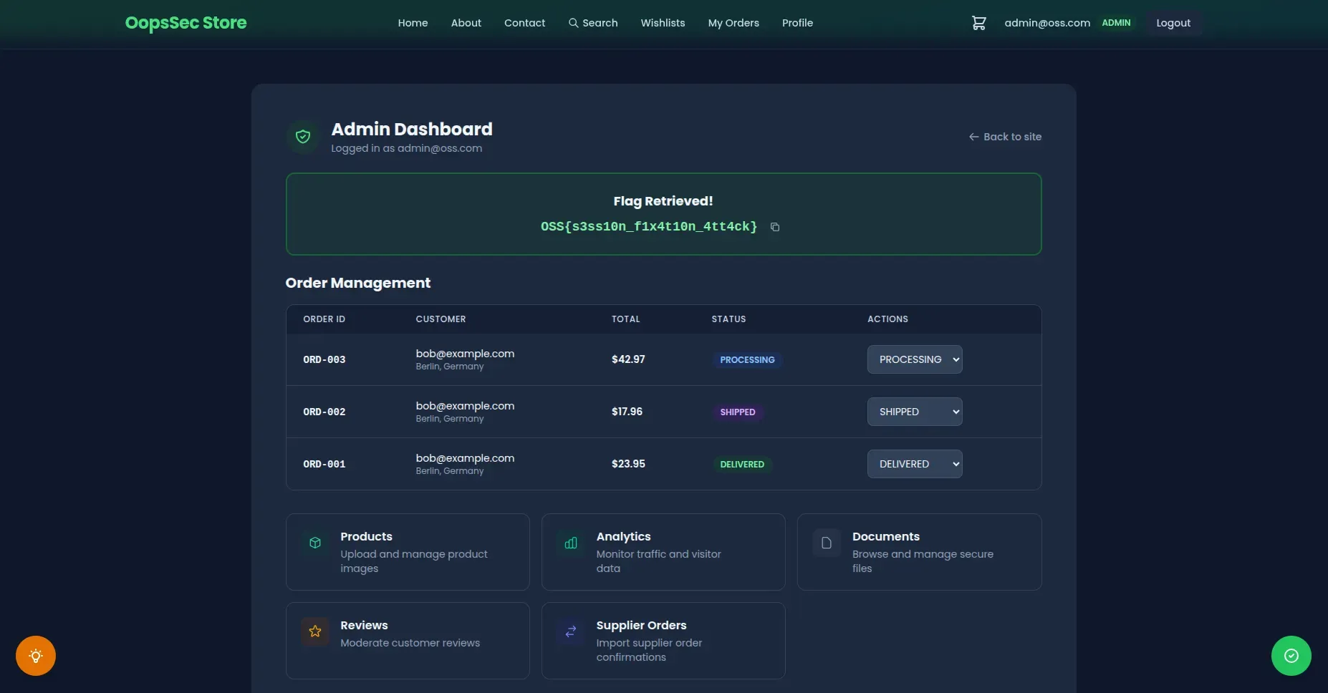Screen dimensions: 1328x693
Task: Click the Documents file icon
Action: tap(826, 543)
